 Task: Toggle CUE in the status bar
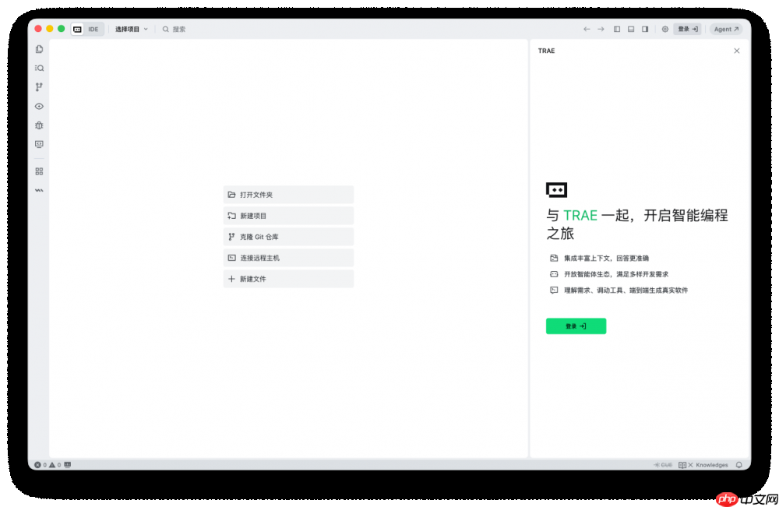pyautogui.click(x=663, y=465)
